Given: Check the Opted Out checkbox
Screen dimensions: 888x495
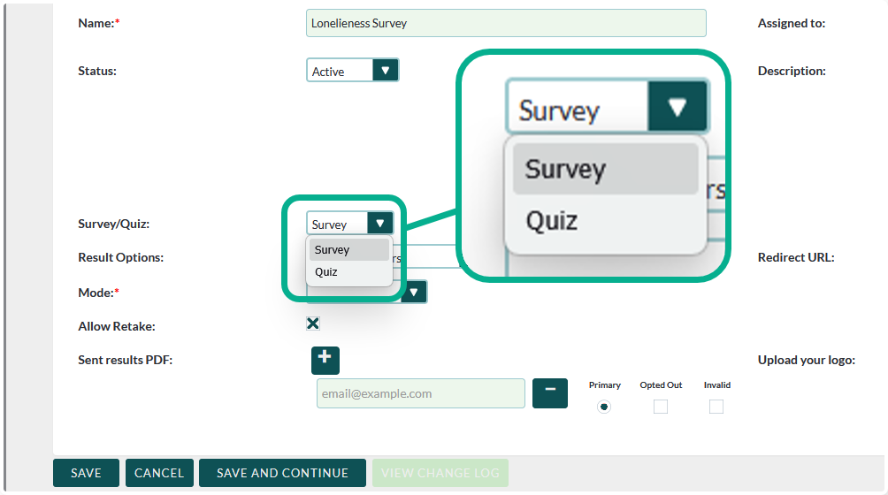Looking at the screenshot, I should (661, 407).
